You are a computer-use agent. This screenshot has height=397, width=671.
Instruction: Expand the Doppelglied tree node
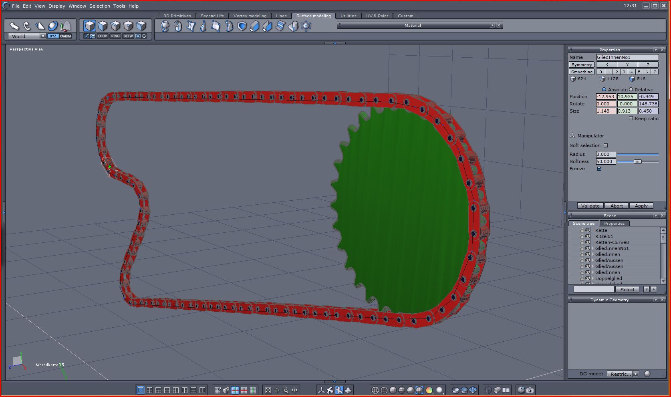pos(593,278)
